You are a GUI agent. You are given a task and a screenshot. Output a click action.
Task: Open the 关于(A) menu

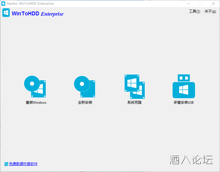click(x=210, y=12)
